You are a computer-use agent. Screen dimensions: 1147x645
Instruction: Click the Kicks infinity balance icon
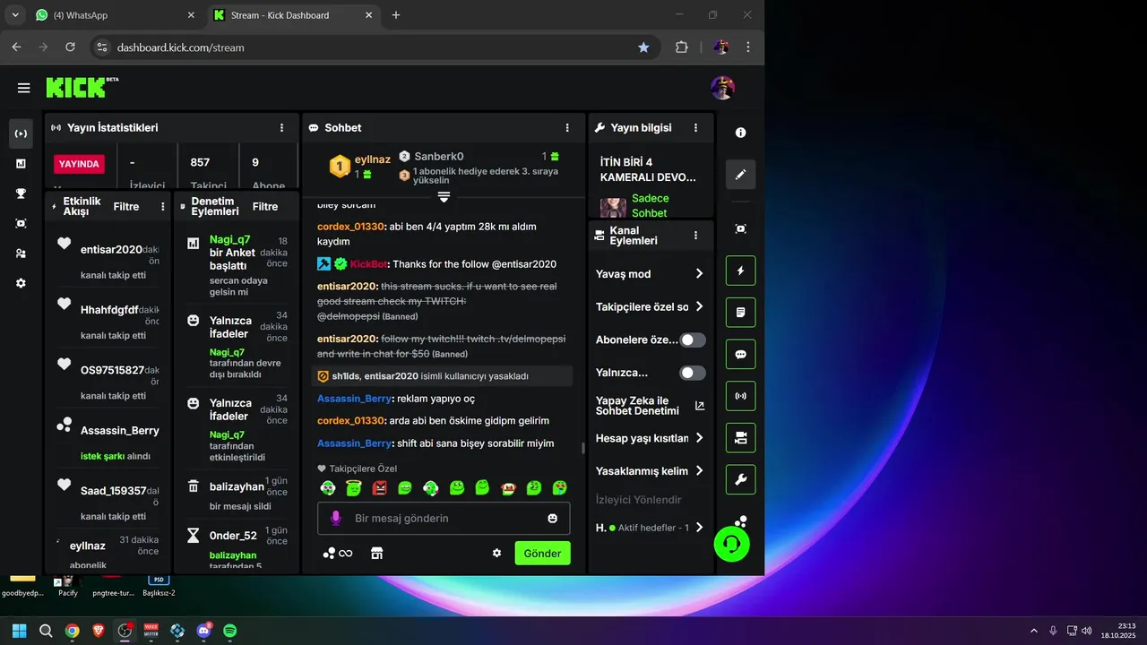[x=338, y=553]
